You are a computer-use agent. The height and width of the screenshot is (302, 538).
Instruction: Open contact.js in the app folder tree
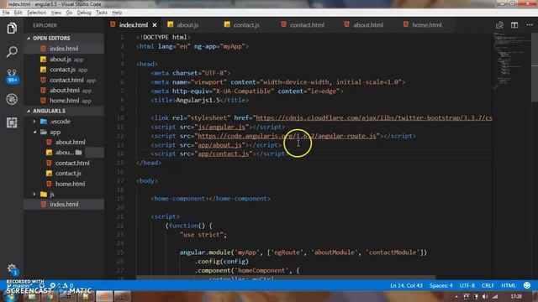(64, 174)
